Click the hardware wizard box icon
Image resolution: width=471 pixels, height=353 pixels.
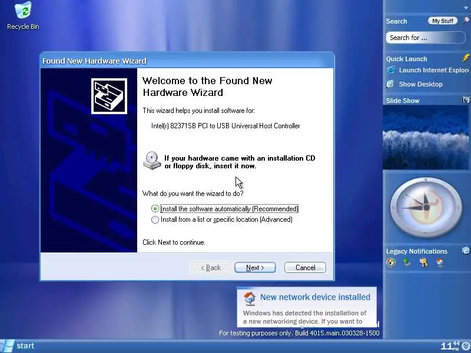point(109,96)
